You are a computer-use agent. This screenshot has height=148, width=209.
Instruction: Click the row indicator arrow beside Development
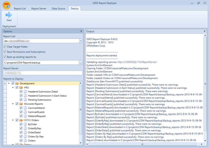pos(5,83)
